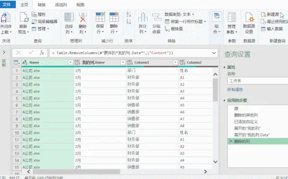288x179 pixels.
Task: Click the query name field 工资表
Action: coord(257,81)
